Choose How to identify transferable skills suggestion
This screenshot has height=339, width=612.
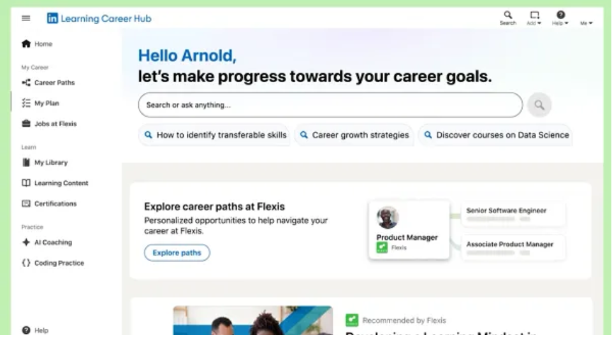(x=215, y=135)
